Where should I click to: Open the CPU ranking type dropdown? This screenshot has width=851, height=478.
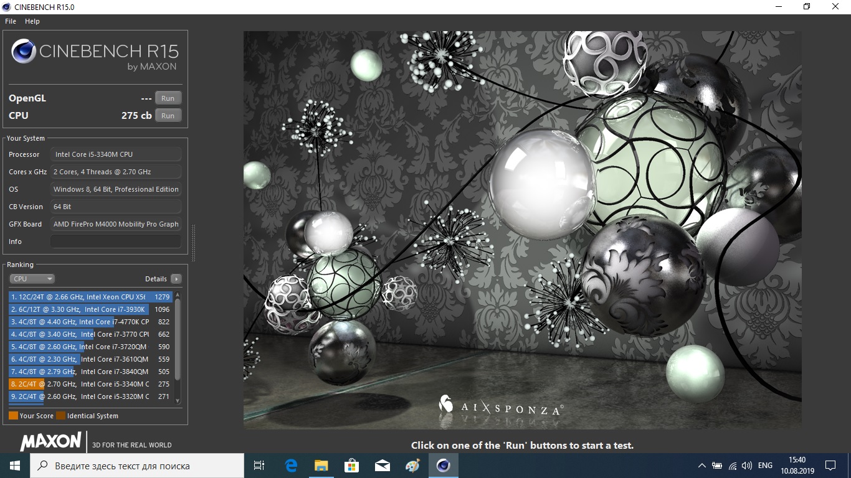(x=32, y=279)
